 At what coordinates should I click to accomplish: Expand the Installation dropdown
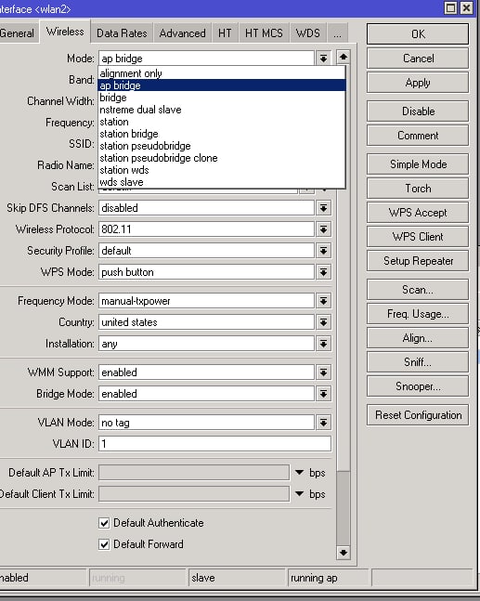pyautogui.click(x=323, y=344)
